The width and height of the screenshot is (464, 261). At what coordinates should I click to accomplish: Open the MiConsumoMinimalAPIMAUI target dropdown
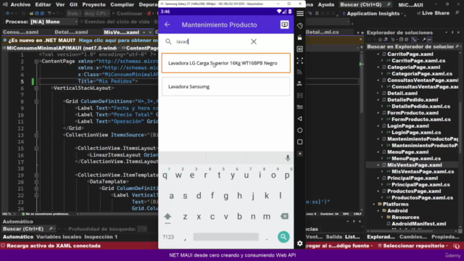[61, 48]
